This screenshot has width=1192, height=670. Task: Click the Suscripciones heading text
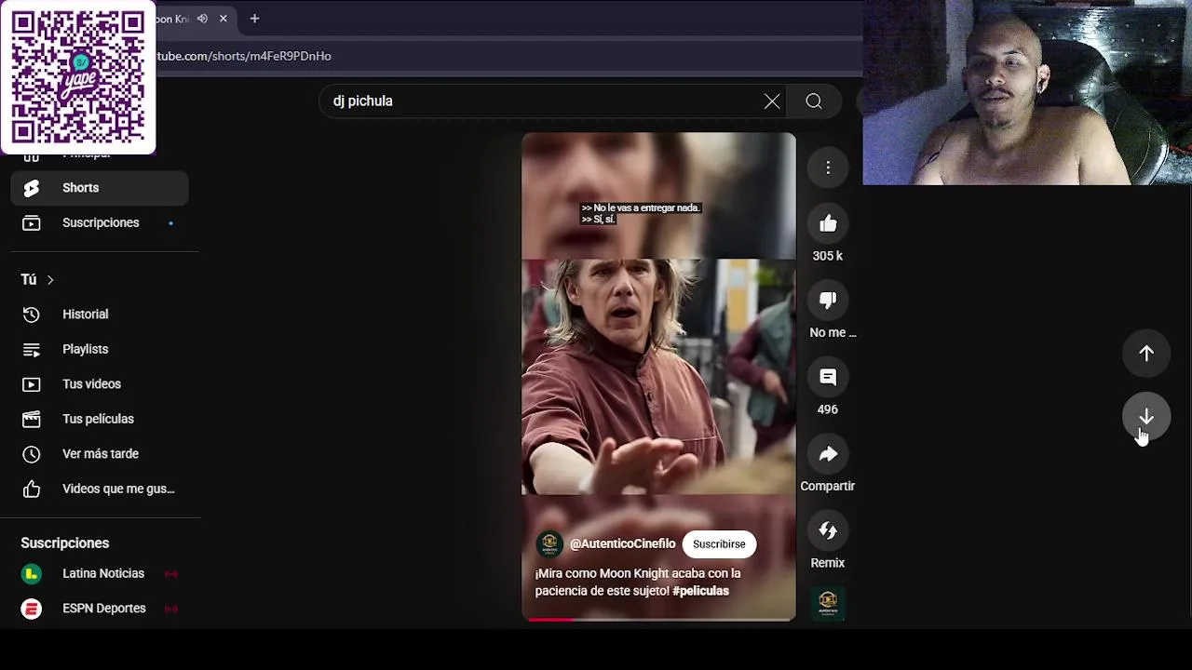point(65,543)
